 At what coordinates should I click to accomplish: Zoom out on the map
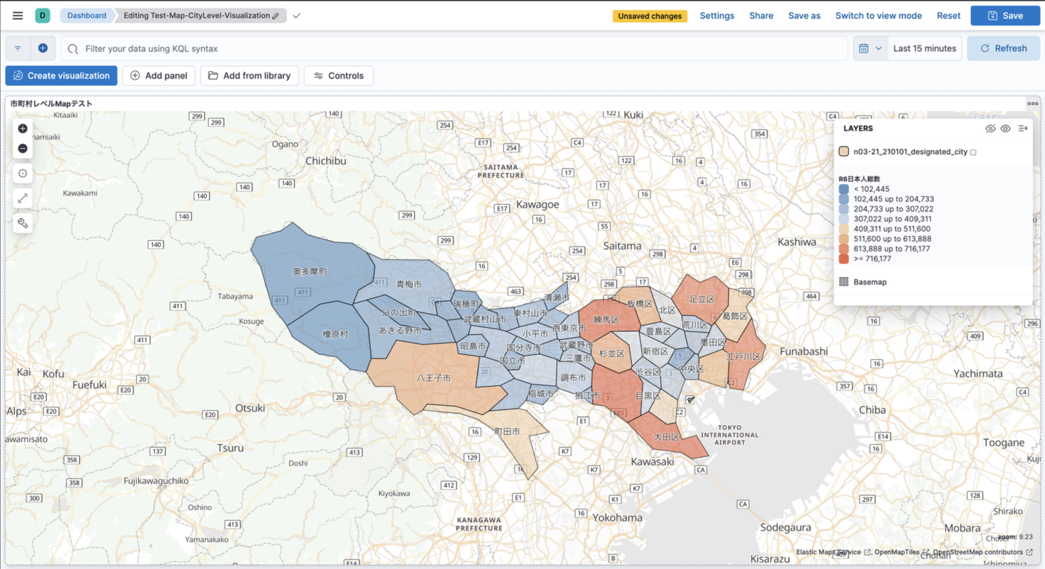click(x=23, y=148)
